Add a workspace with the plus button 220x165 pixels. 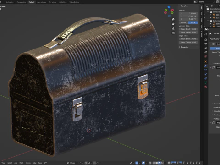(82, 2)
